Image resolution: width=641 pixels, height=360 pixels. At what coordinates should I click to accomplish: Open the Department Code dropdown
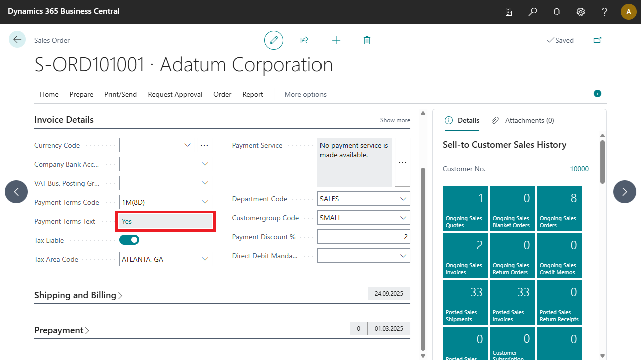[x=403, y=199]
